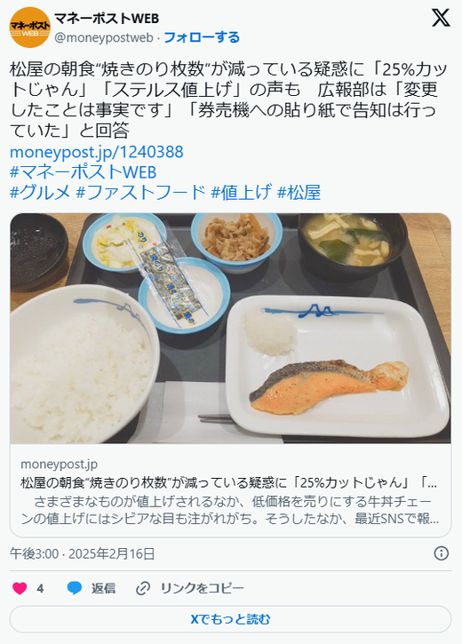The width and height of the screenshot is (462, 644).
Task: Open the #ファストフード hashtag
Action: coord(140,192)
